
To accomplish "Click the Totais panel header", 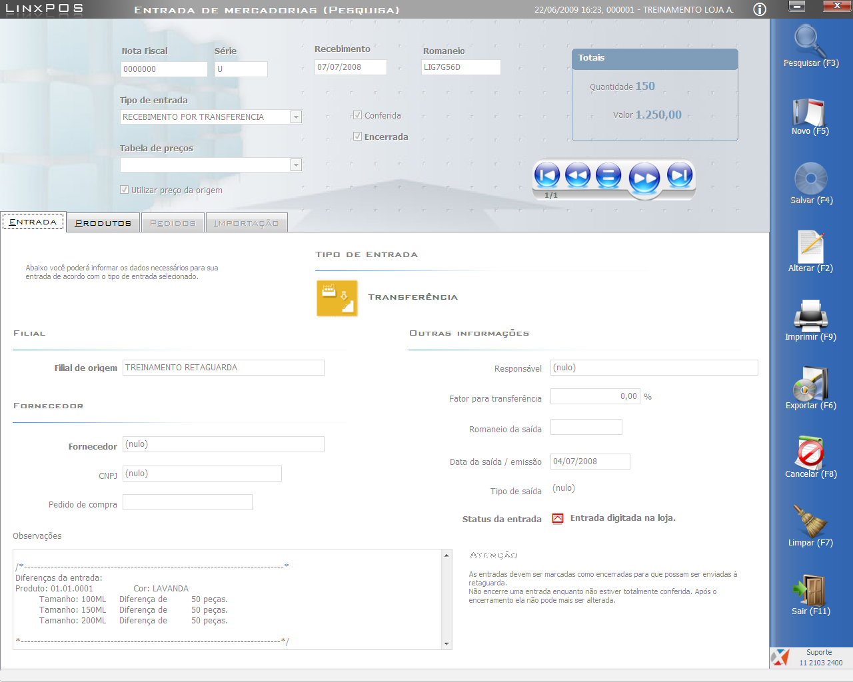I will (x=655, y=59).
